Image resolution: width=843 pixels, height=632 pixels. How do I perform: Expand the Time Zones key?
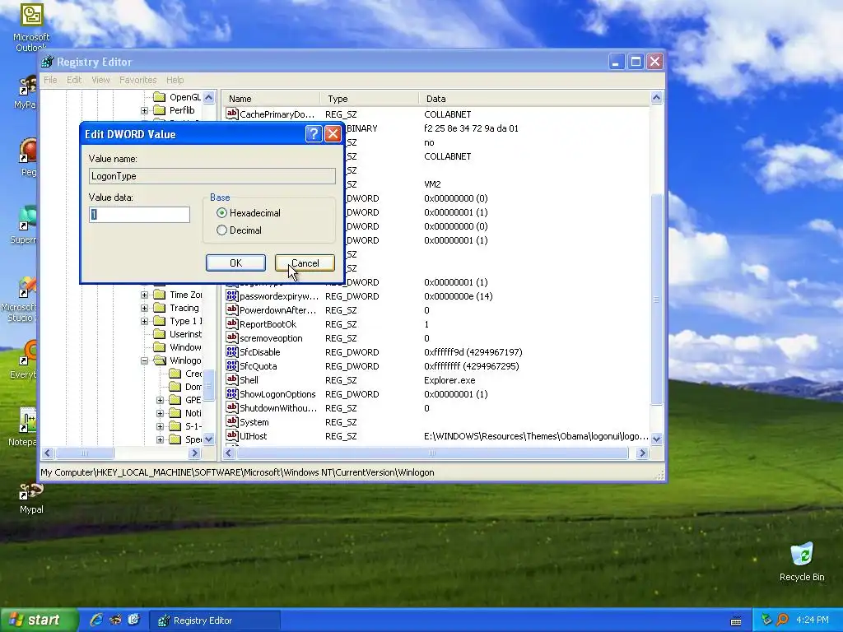[144, 295]
